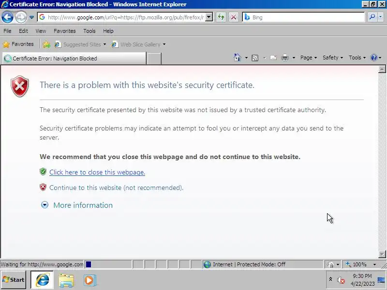Open Windows Explorer folder taskbar icon
This screenshot has height=290, width=387.
[x=66, y=280]
